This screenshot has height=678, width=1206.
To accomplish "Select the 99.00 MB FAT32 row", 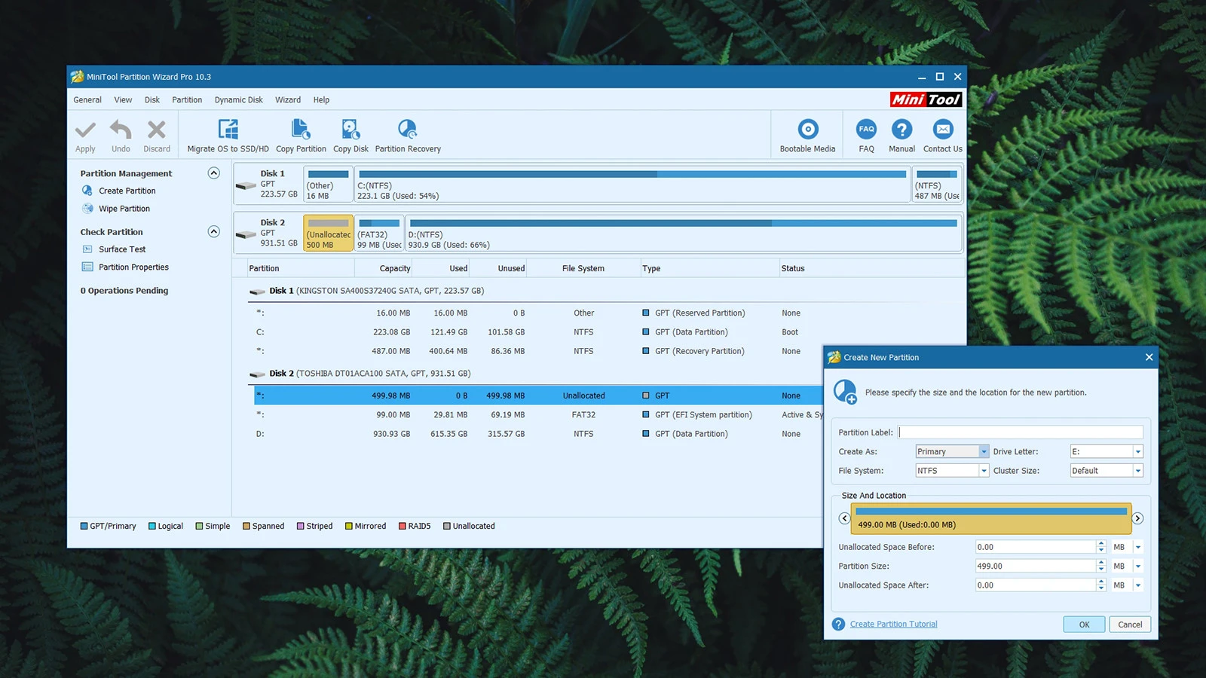I will pyautogui.click(x=537, y=415).
